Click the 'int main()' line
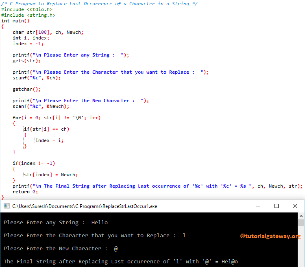 coord(15,21)
